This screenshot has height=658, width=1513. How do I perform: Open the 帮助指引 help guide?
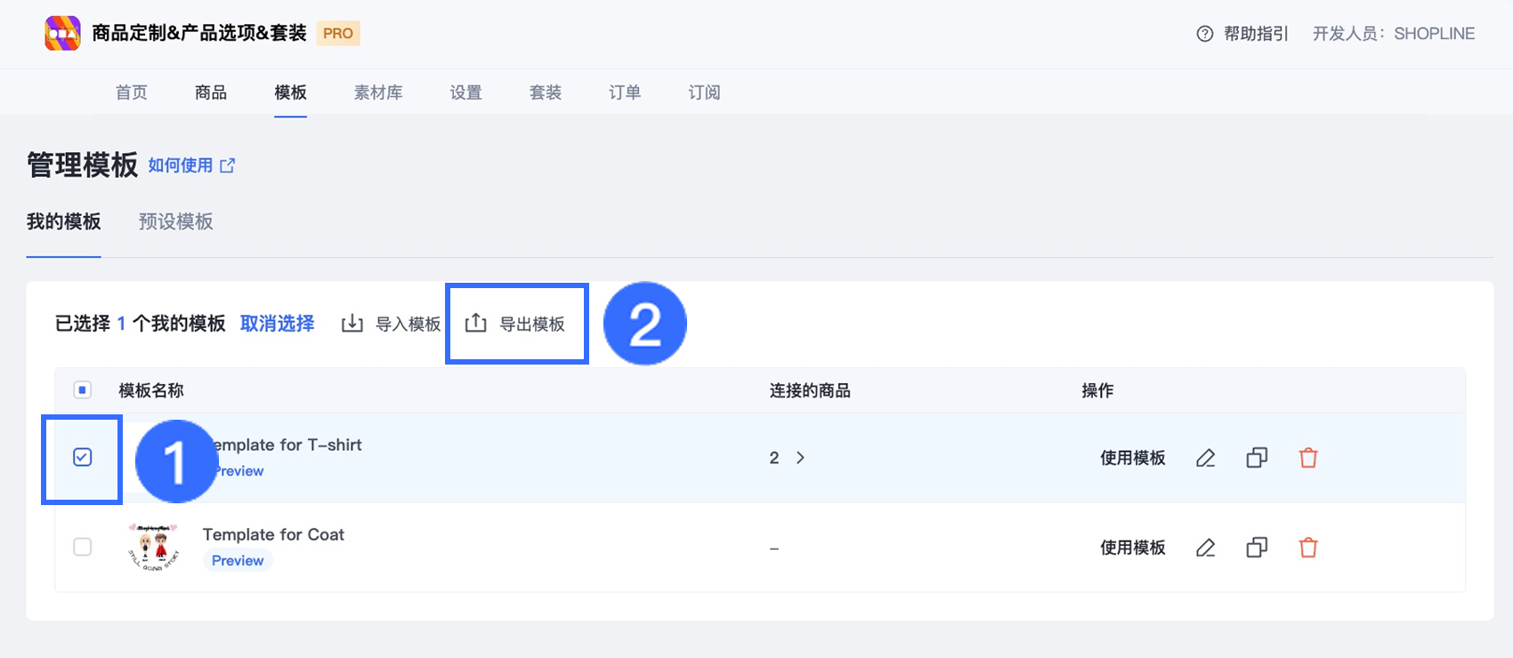[1243, 34]
